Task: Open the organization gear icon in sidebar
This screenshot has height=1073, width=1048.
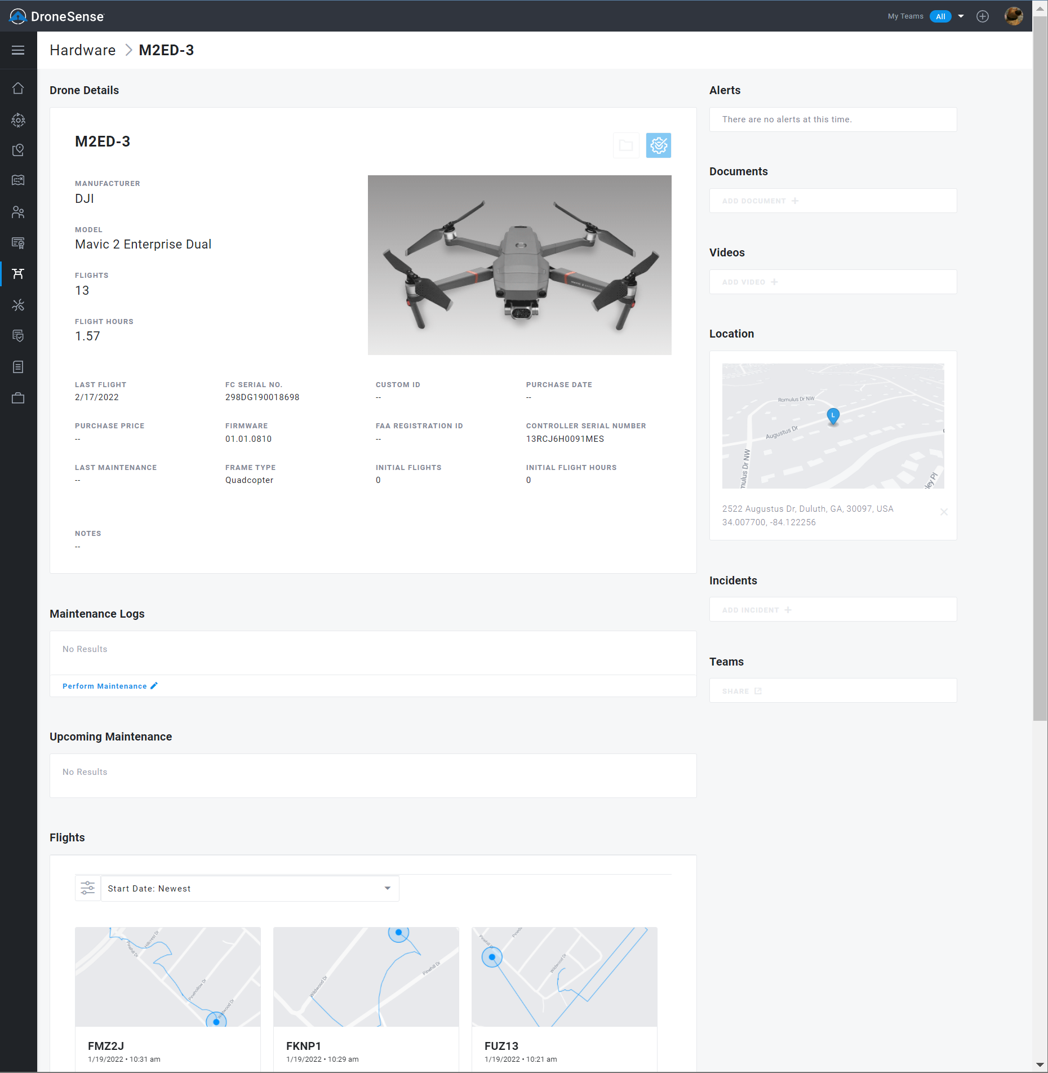Action: [18, 119]
